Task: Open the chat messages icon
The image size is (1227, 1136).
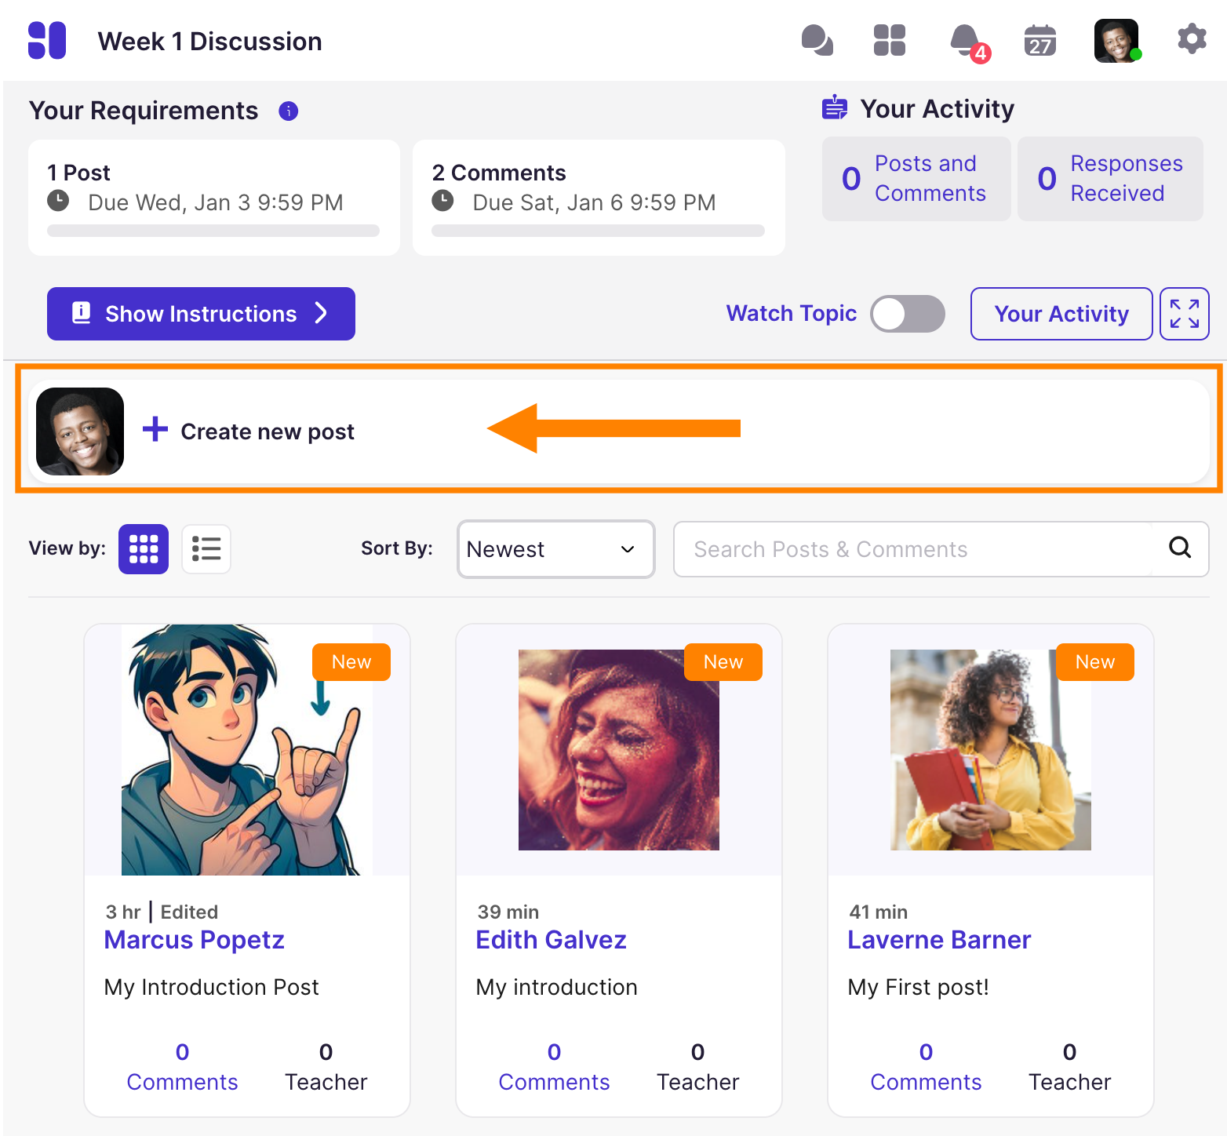Action: [x=817, y=40]
